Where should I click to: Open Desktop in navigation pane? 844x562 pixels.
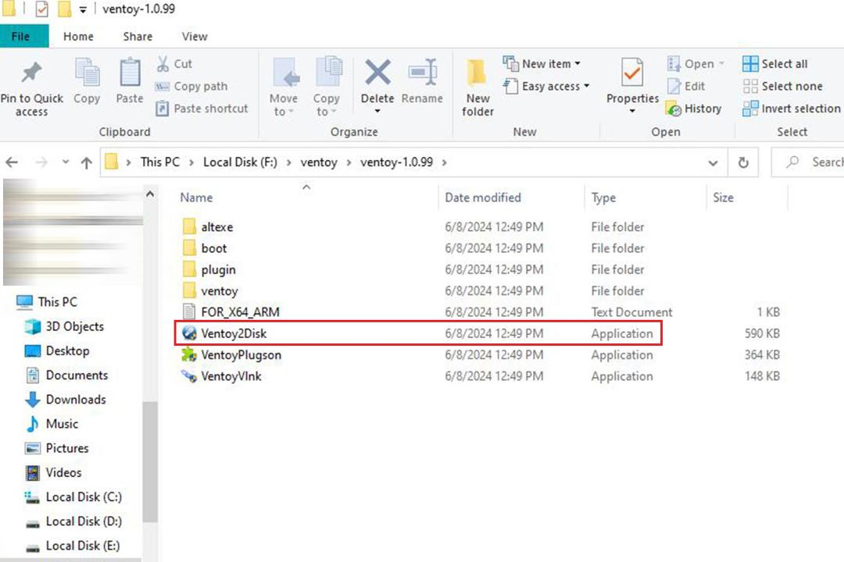[67, 350]
